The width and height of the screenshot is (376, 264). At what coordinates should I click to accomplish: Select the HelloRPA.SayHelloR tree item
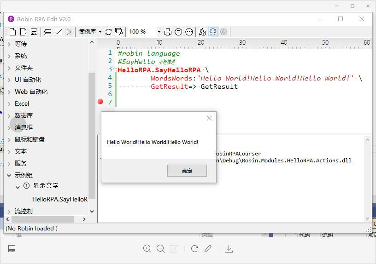pos(60,199)
